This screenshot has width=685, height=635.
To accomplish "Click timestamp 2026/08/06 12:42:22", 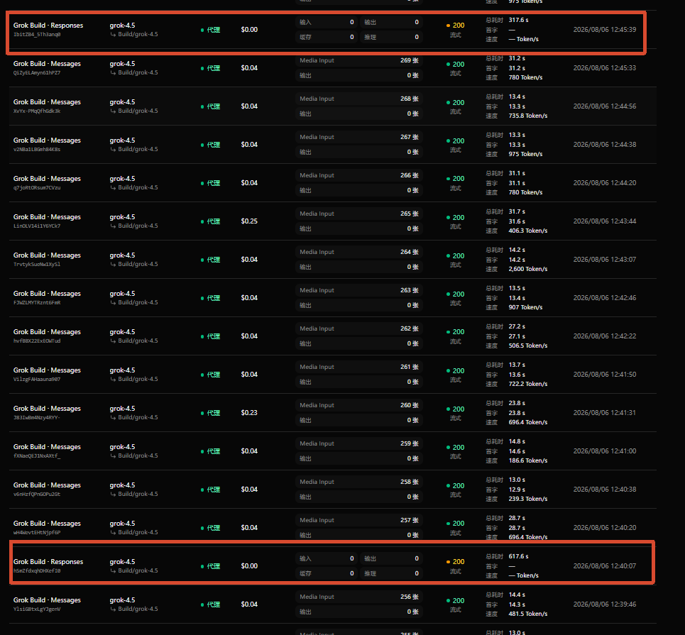I will (604, 336).
